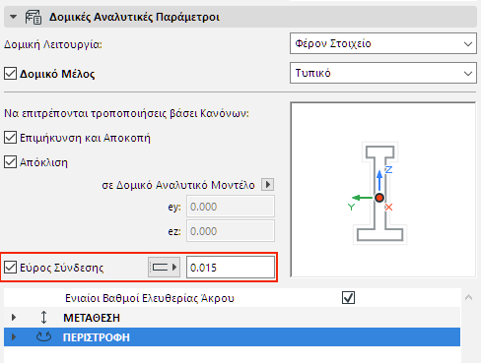This screenshot has height=363, width=481.
Task: Click the ΜΕΤΑΘΕΣΗ translation arrow icon
Action: 43,318
